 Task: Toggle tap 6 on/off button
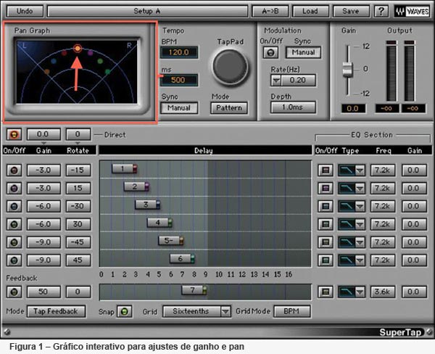tap(14, 260)
